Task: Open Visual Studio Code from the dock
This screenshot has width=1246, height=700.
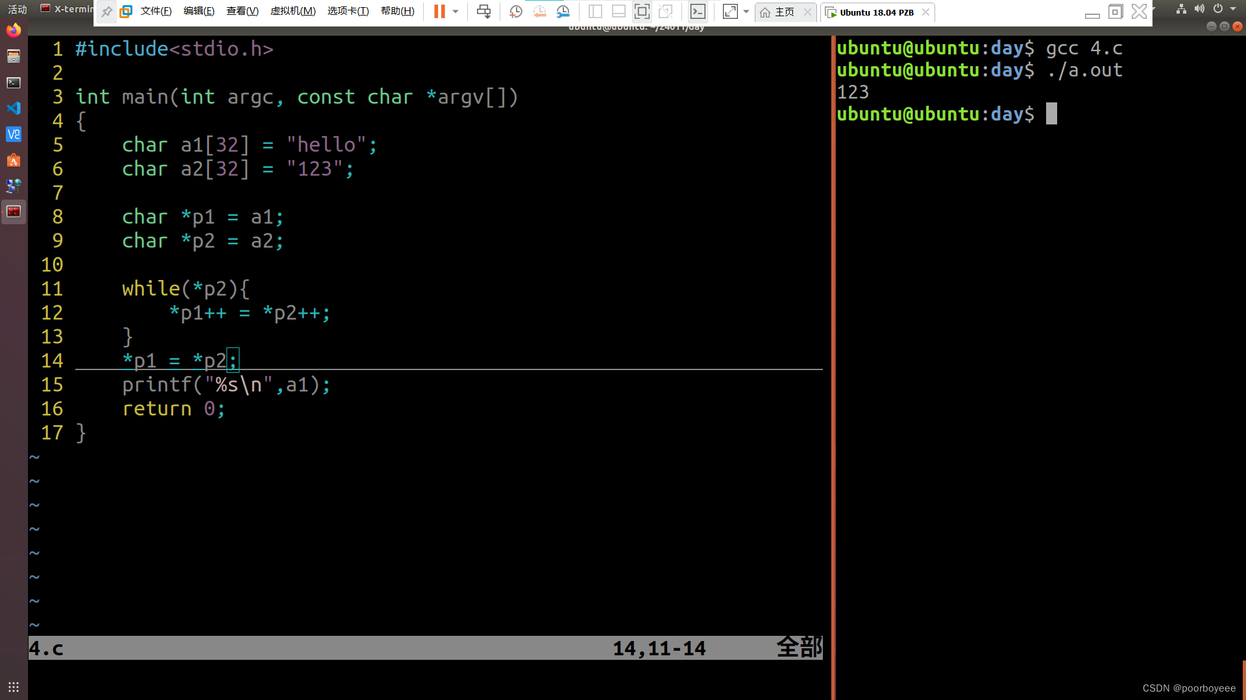Action: pos(14,108)
